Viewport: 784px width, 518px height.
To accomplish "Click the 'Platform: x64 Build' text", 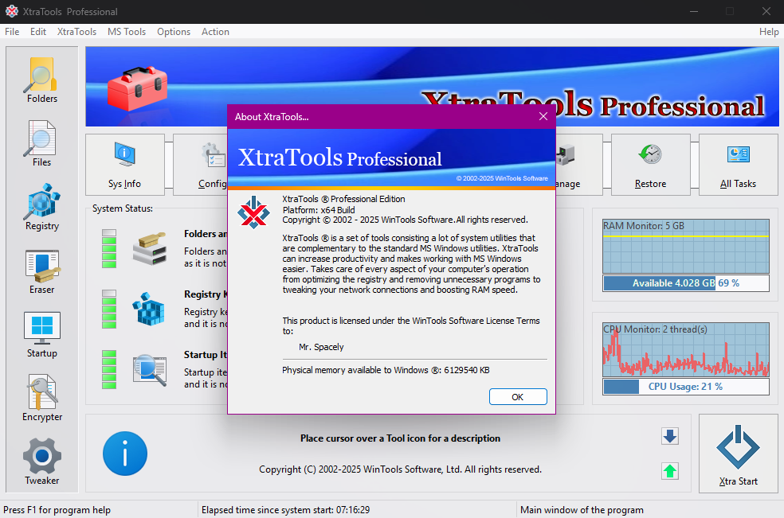I will [x=319, y=210].
